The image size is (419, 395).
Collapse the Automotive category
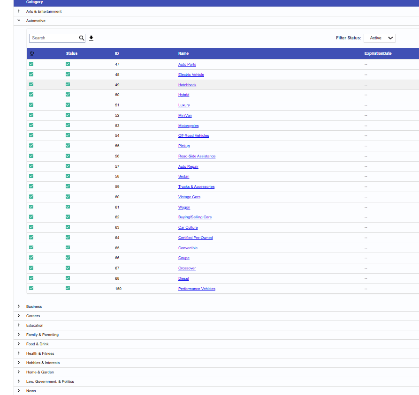click(19, 21)
